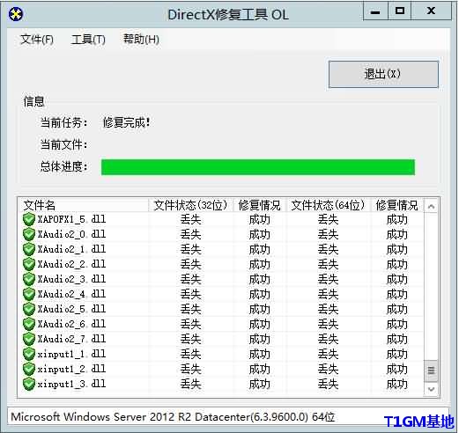
Task: Click the scroll-up arrow of file list
Action: (x=431, y=207)
